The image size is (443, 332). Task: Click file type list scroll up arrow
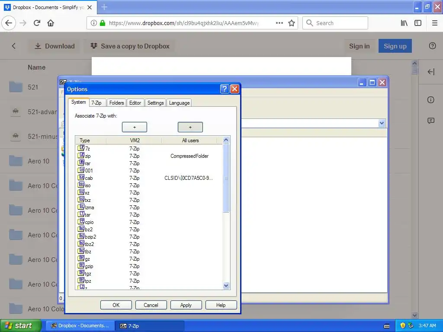click(226, 140)
